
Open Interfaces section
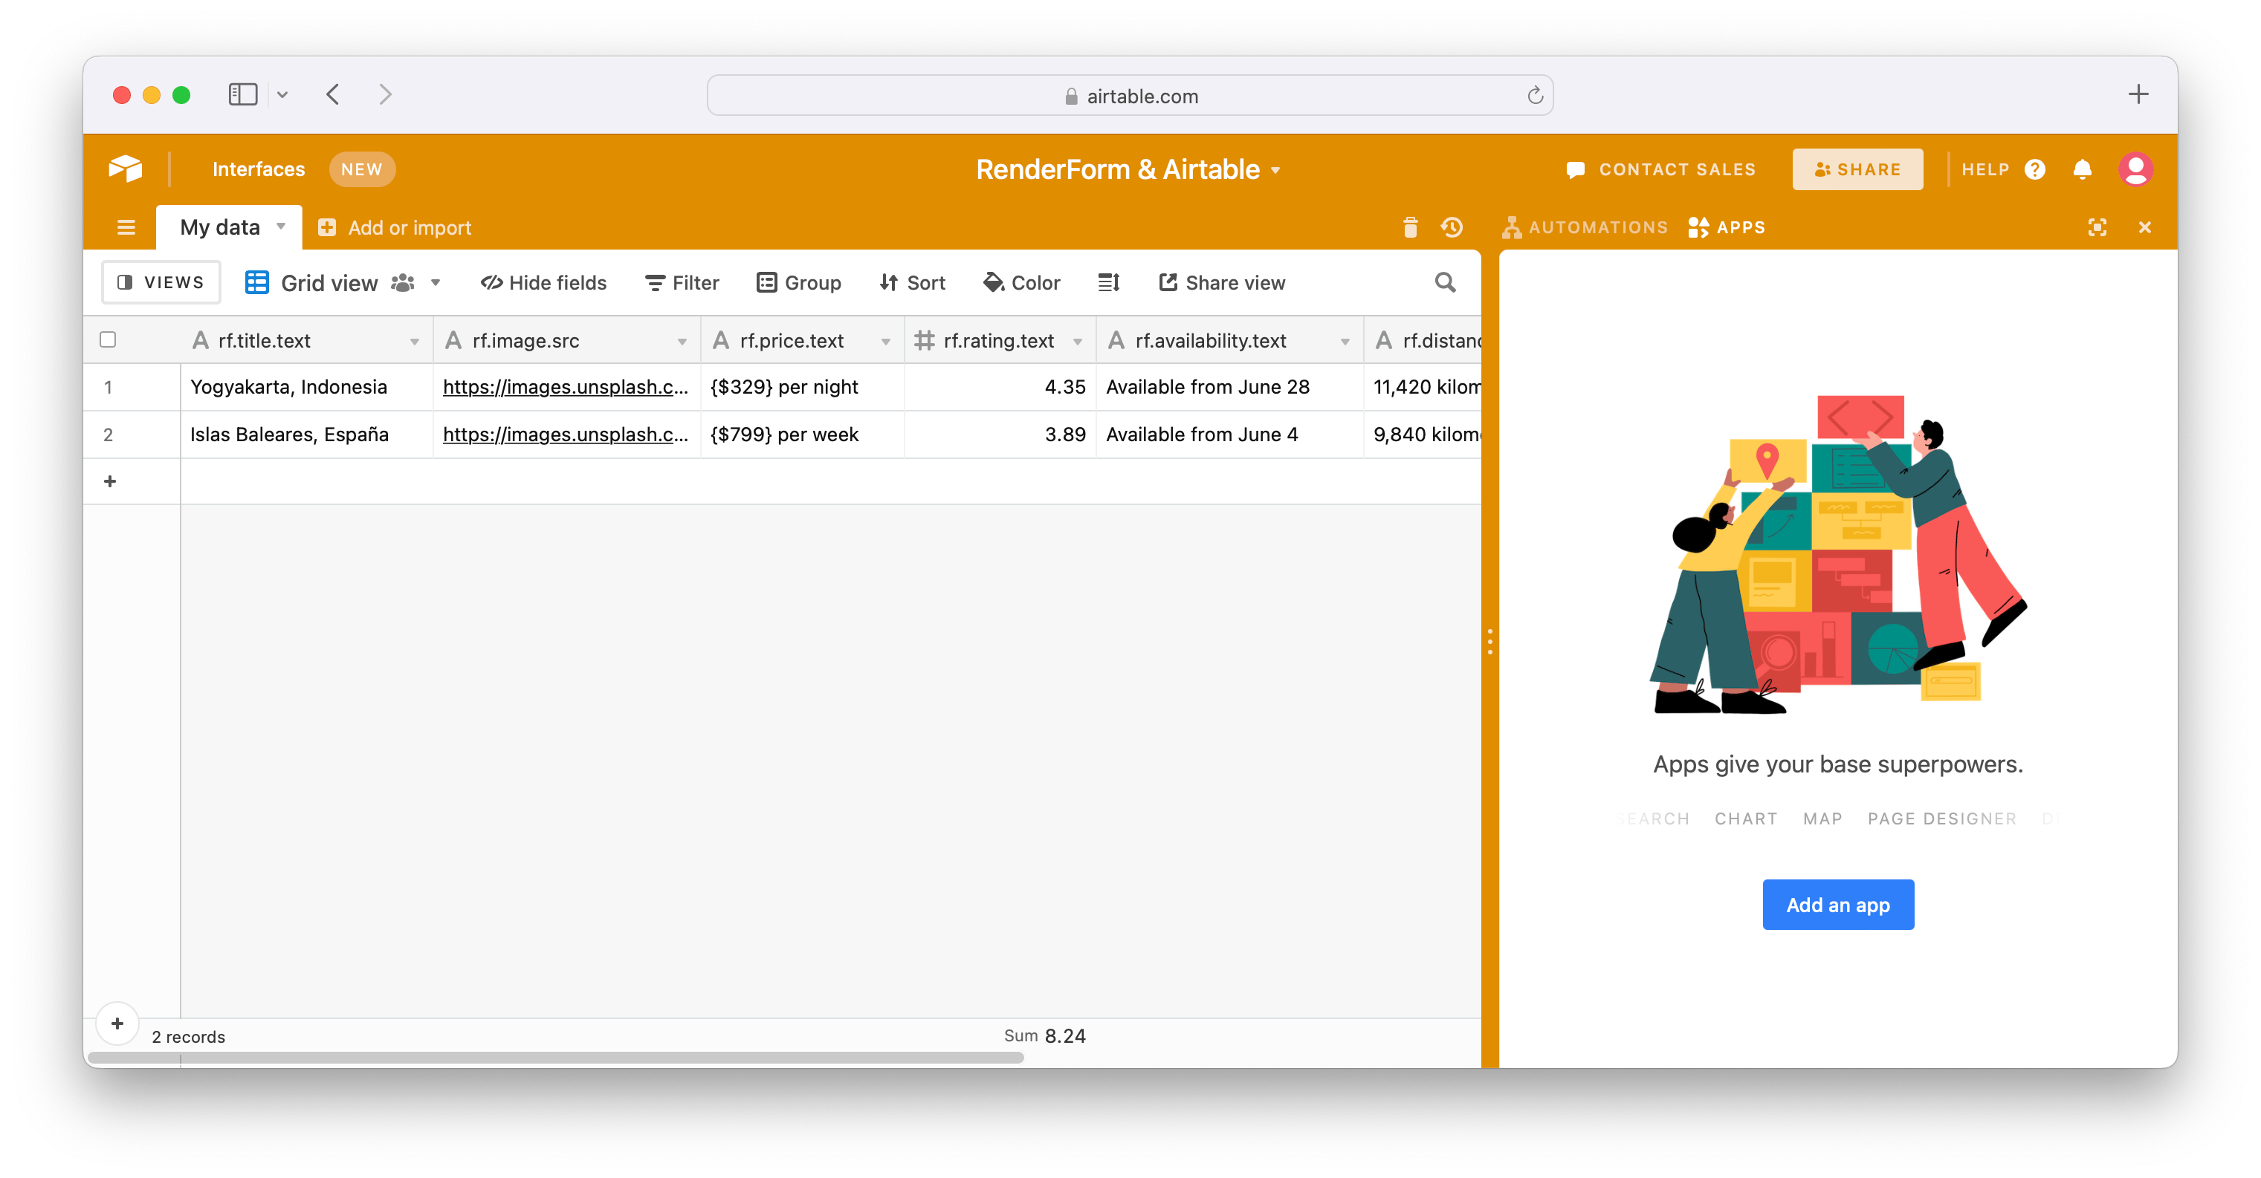(258, 169)
